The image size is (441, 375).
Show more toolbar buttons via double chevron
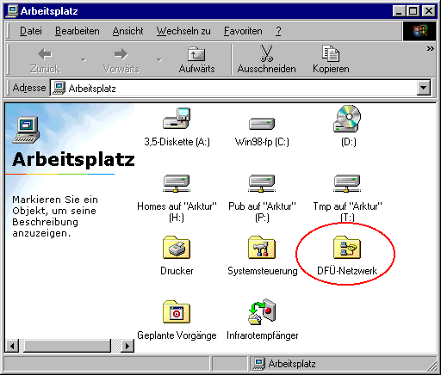430,49
